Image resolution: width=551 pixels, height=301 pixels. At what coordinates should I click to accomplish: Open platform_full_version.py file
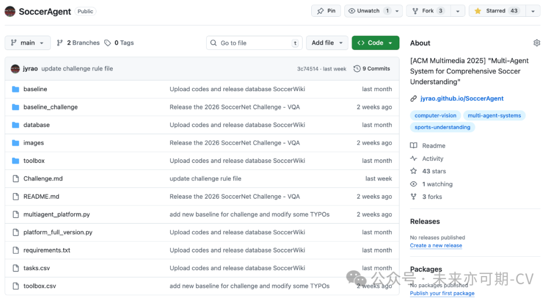[58, 232]
